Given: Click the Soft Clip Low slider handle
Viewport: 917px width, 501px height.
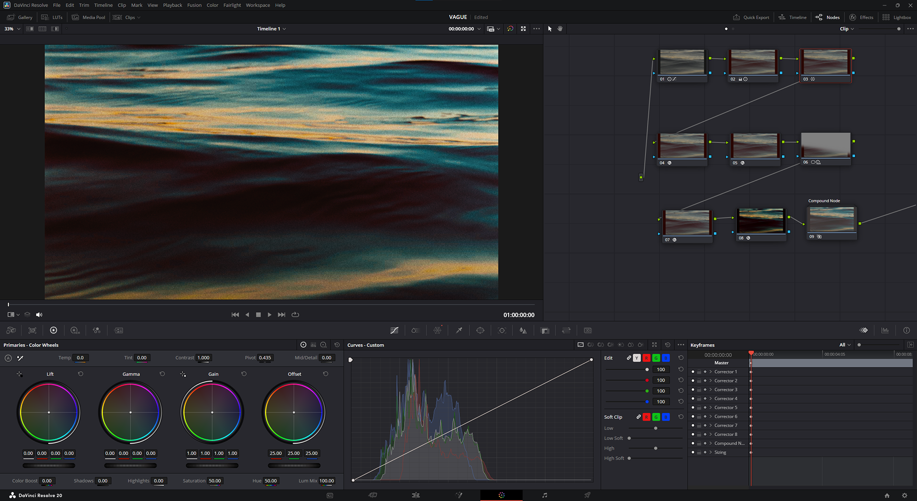Looking at the screenshot, I should [656, 428].
